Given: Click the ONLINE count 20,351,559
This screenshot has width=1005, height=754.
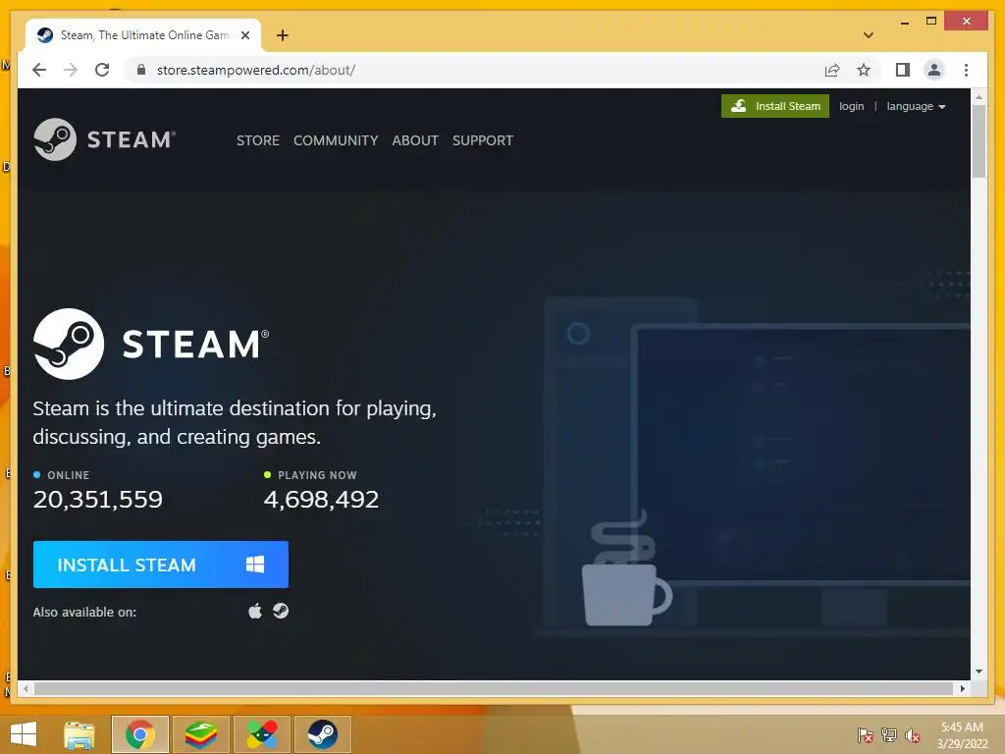Looking at the screenshot, I should pos(98,500).
